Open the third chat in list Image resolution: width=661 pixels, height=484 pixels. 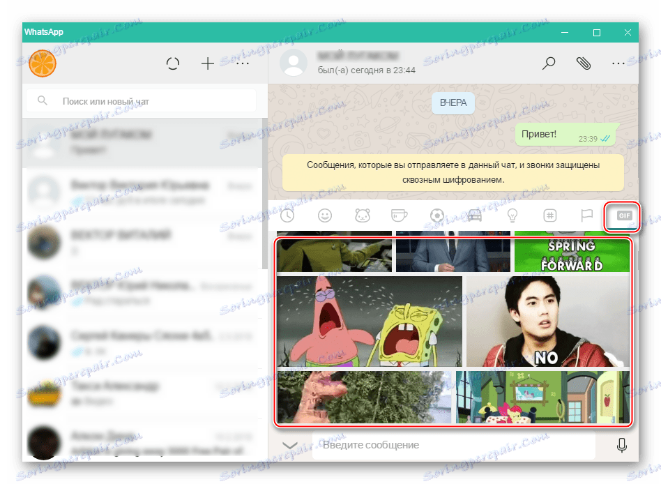coord(142,243)
